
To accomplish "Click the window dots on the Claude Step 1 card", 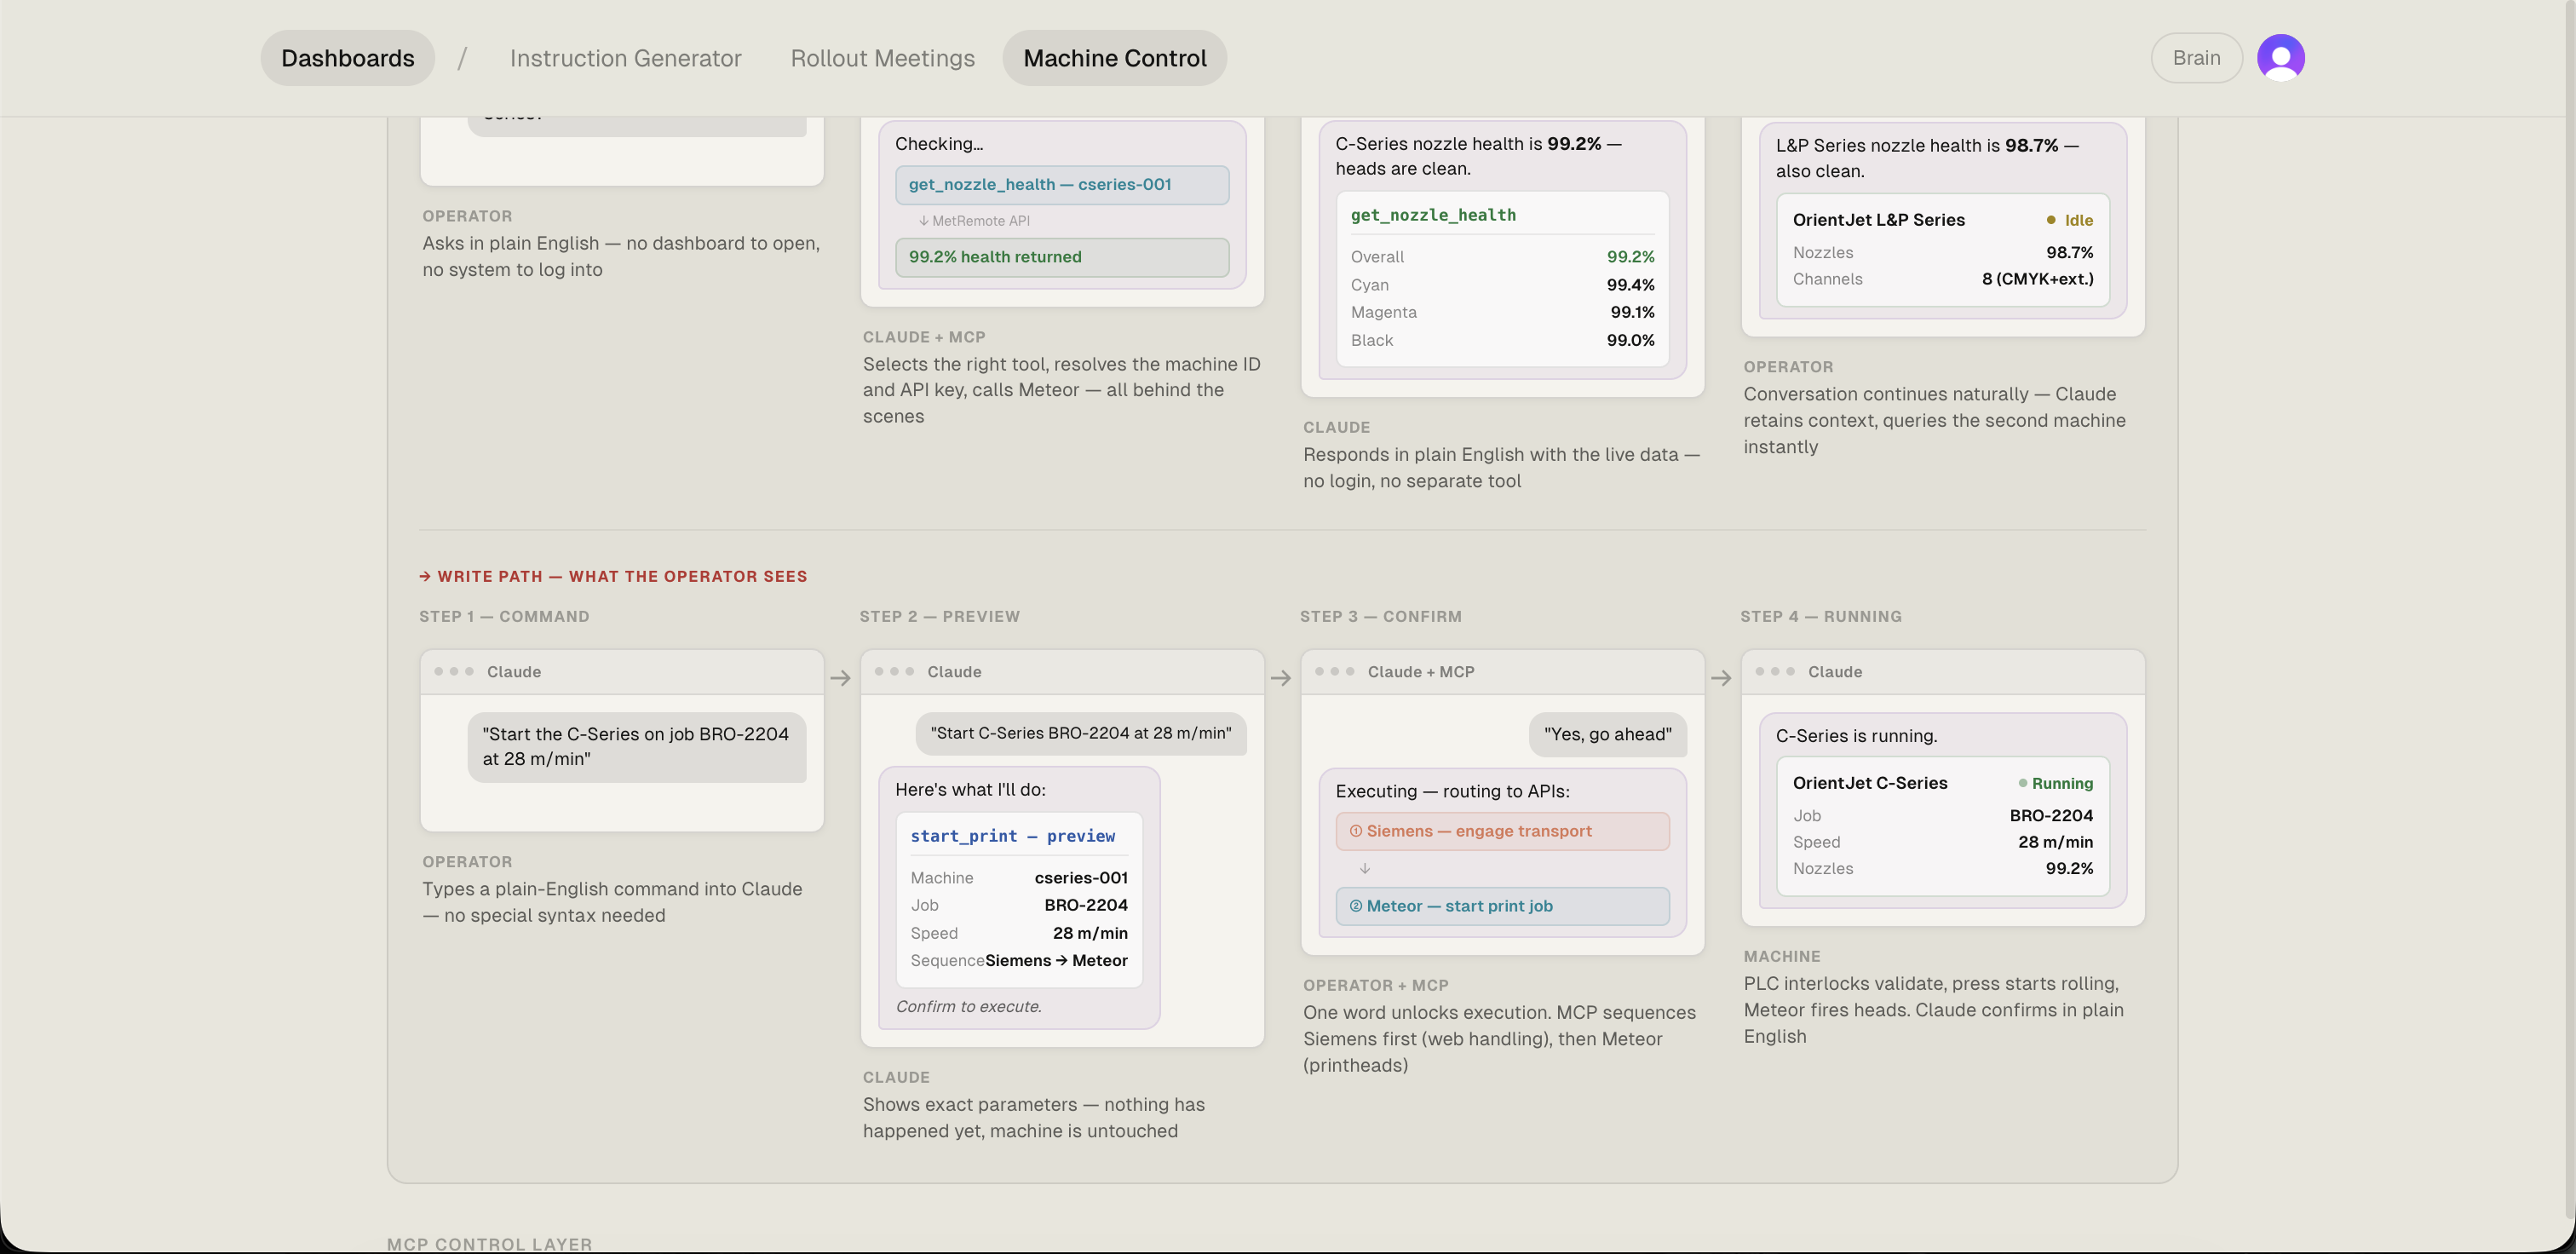I will pyautogui.click(x=454, y=672).
